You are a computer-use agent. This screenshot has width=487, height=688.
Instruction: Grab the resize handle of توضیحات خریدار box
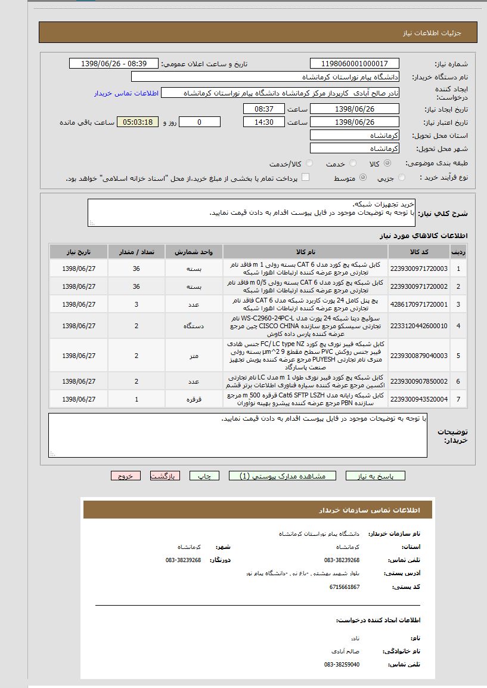point(52,454)
